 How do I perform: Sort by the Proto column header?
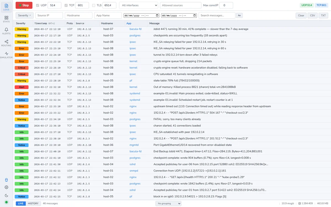pyautogui.click(x=70, y=23)
